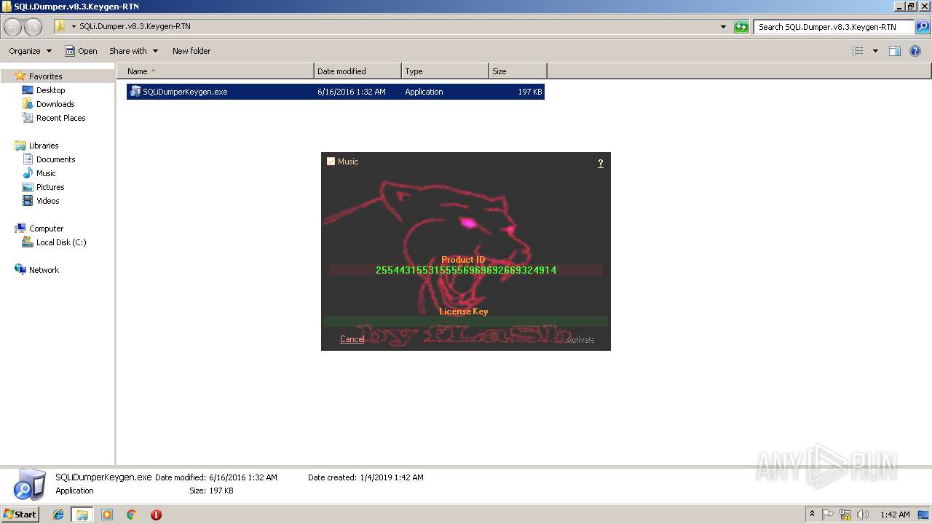Show hidden tray icons arrow
Screen dimensions: 932x524
(x=812, y=515)
